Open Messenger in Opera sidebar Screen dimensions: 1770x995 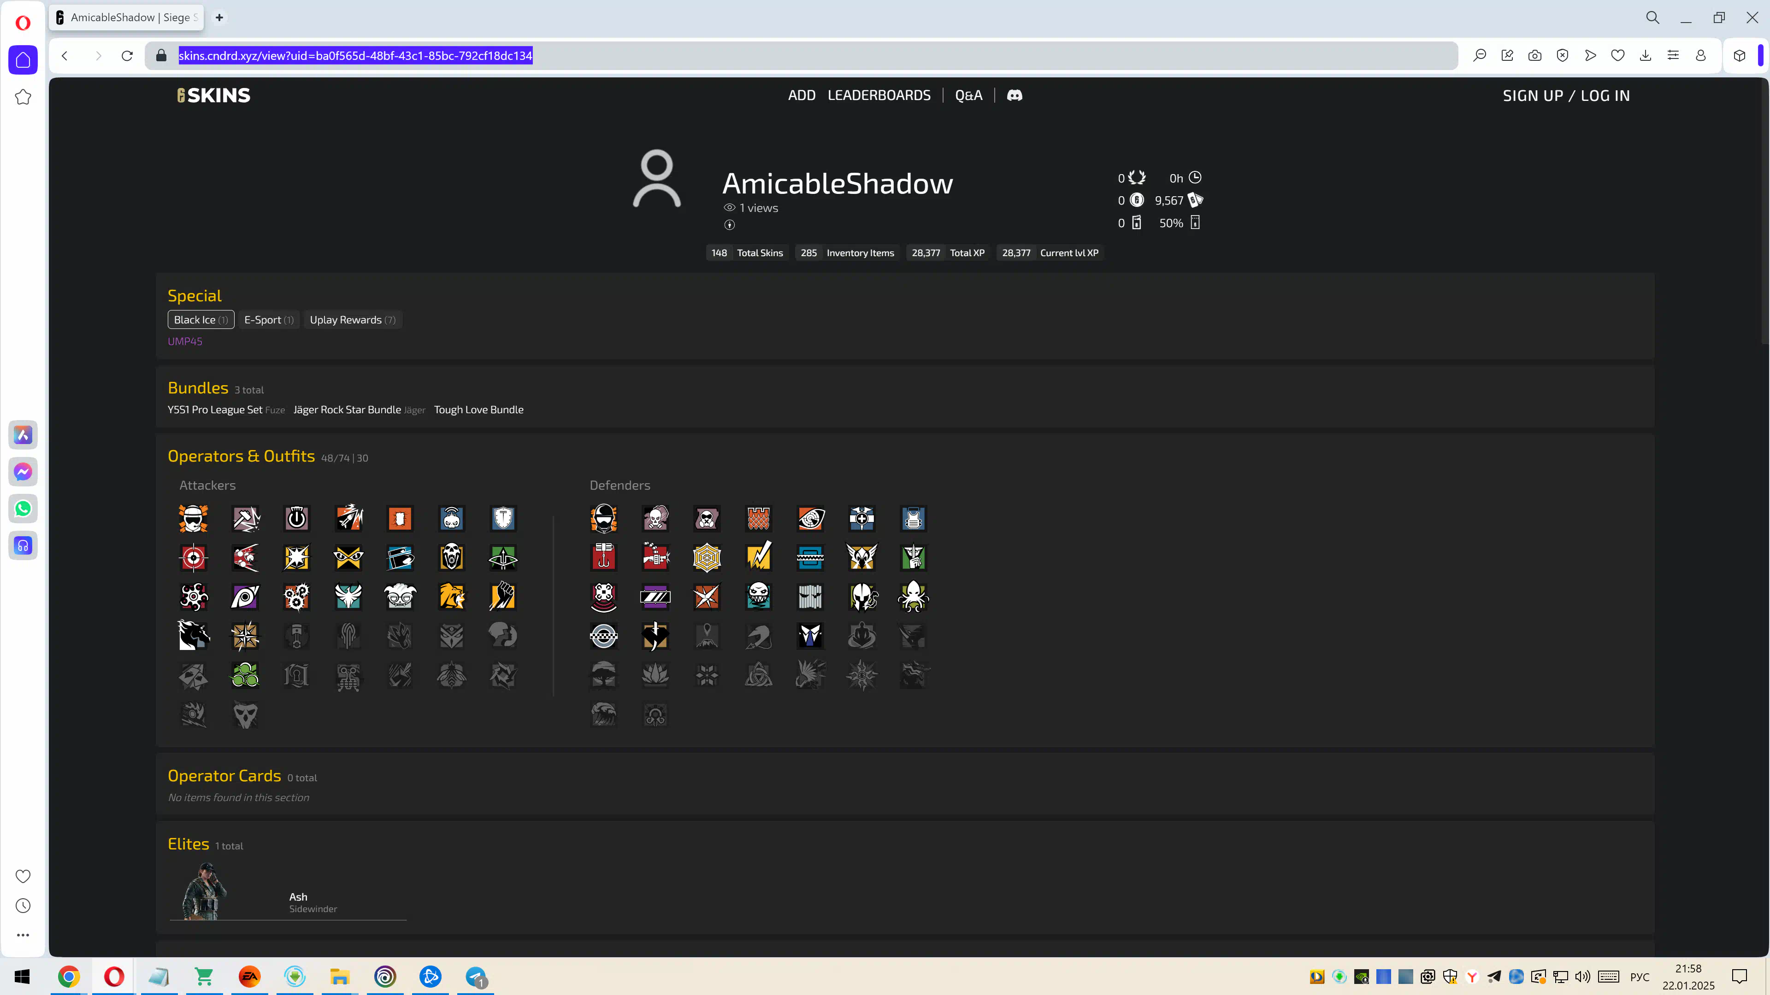23,472
